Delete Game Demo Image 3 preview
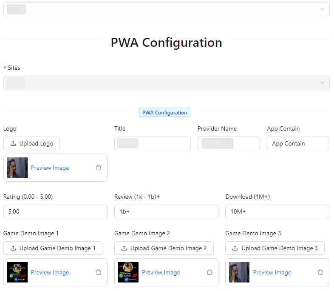This screenshot has height=291, width=334. point(320,272)
